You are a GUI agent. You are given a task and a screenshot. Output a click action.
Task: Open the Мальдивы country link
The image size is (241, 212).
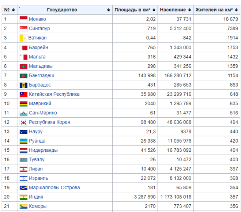41,66
